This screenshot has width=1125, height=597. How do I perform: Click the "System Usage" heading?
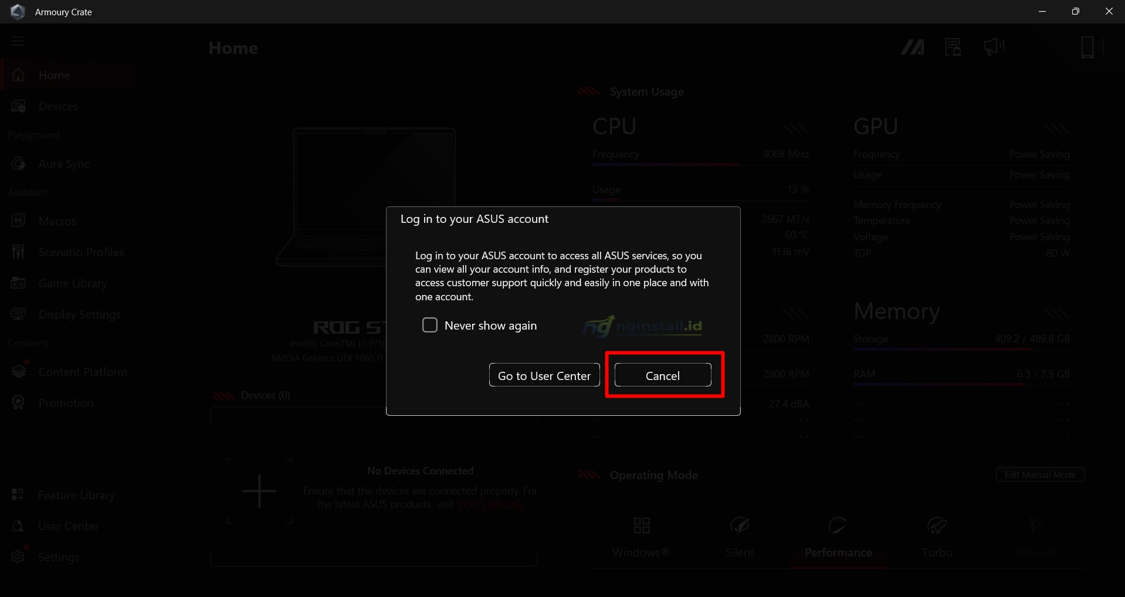[646, 91]
